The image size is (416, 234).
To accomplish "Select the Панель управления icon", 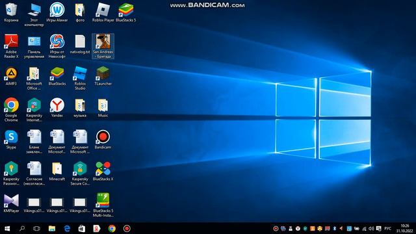I will coord(34,46).
